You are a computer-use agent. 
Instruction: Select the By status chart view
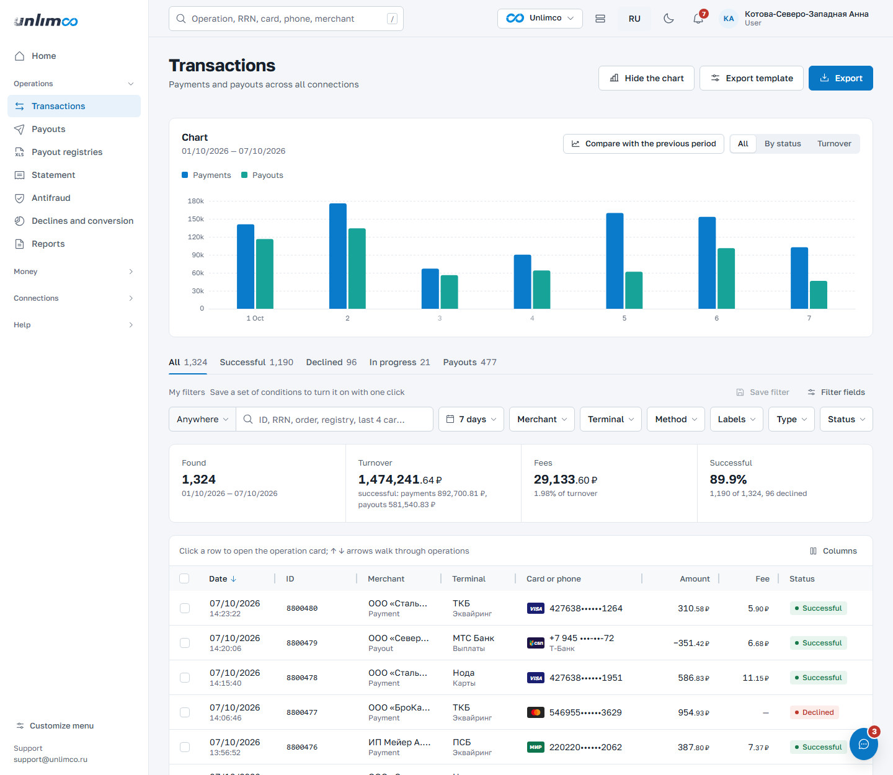coord(783,144)
